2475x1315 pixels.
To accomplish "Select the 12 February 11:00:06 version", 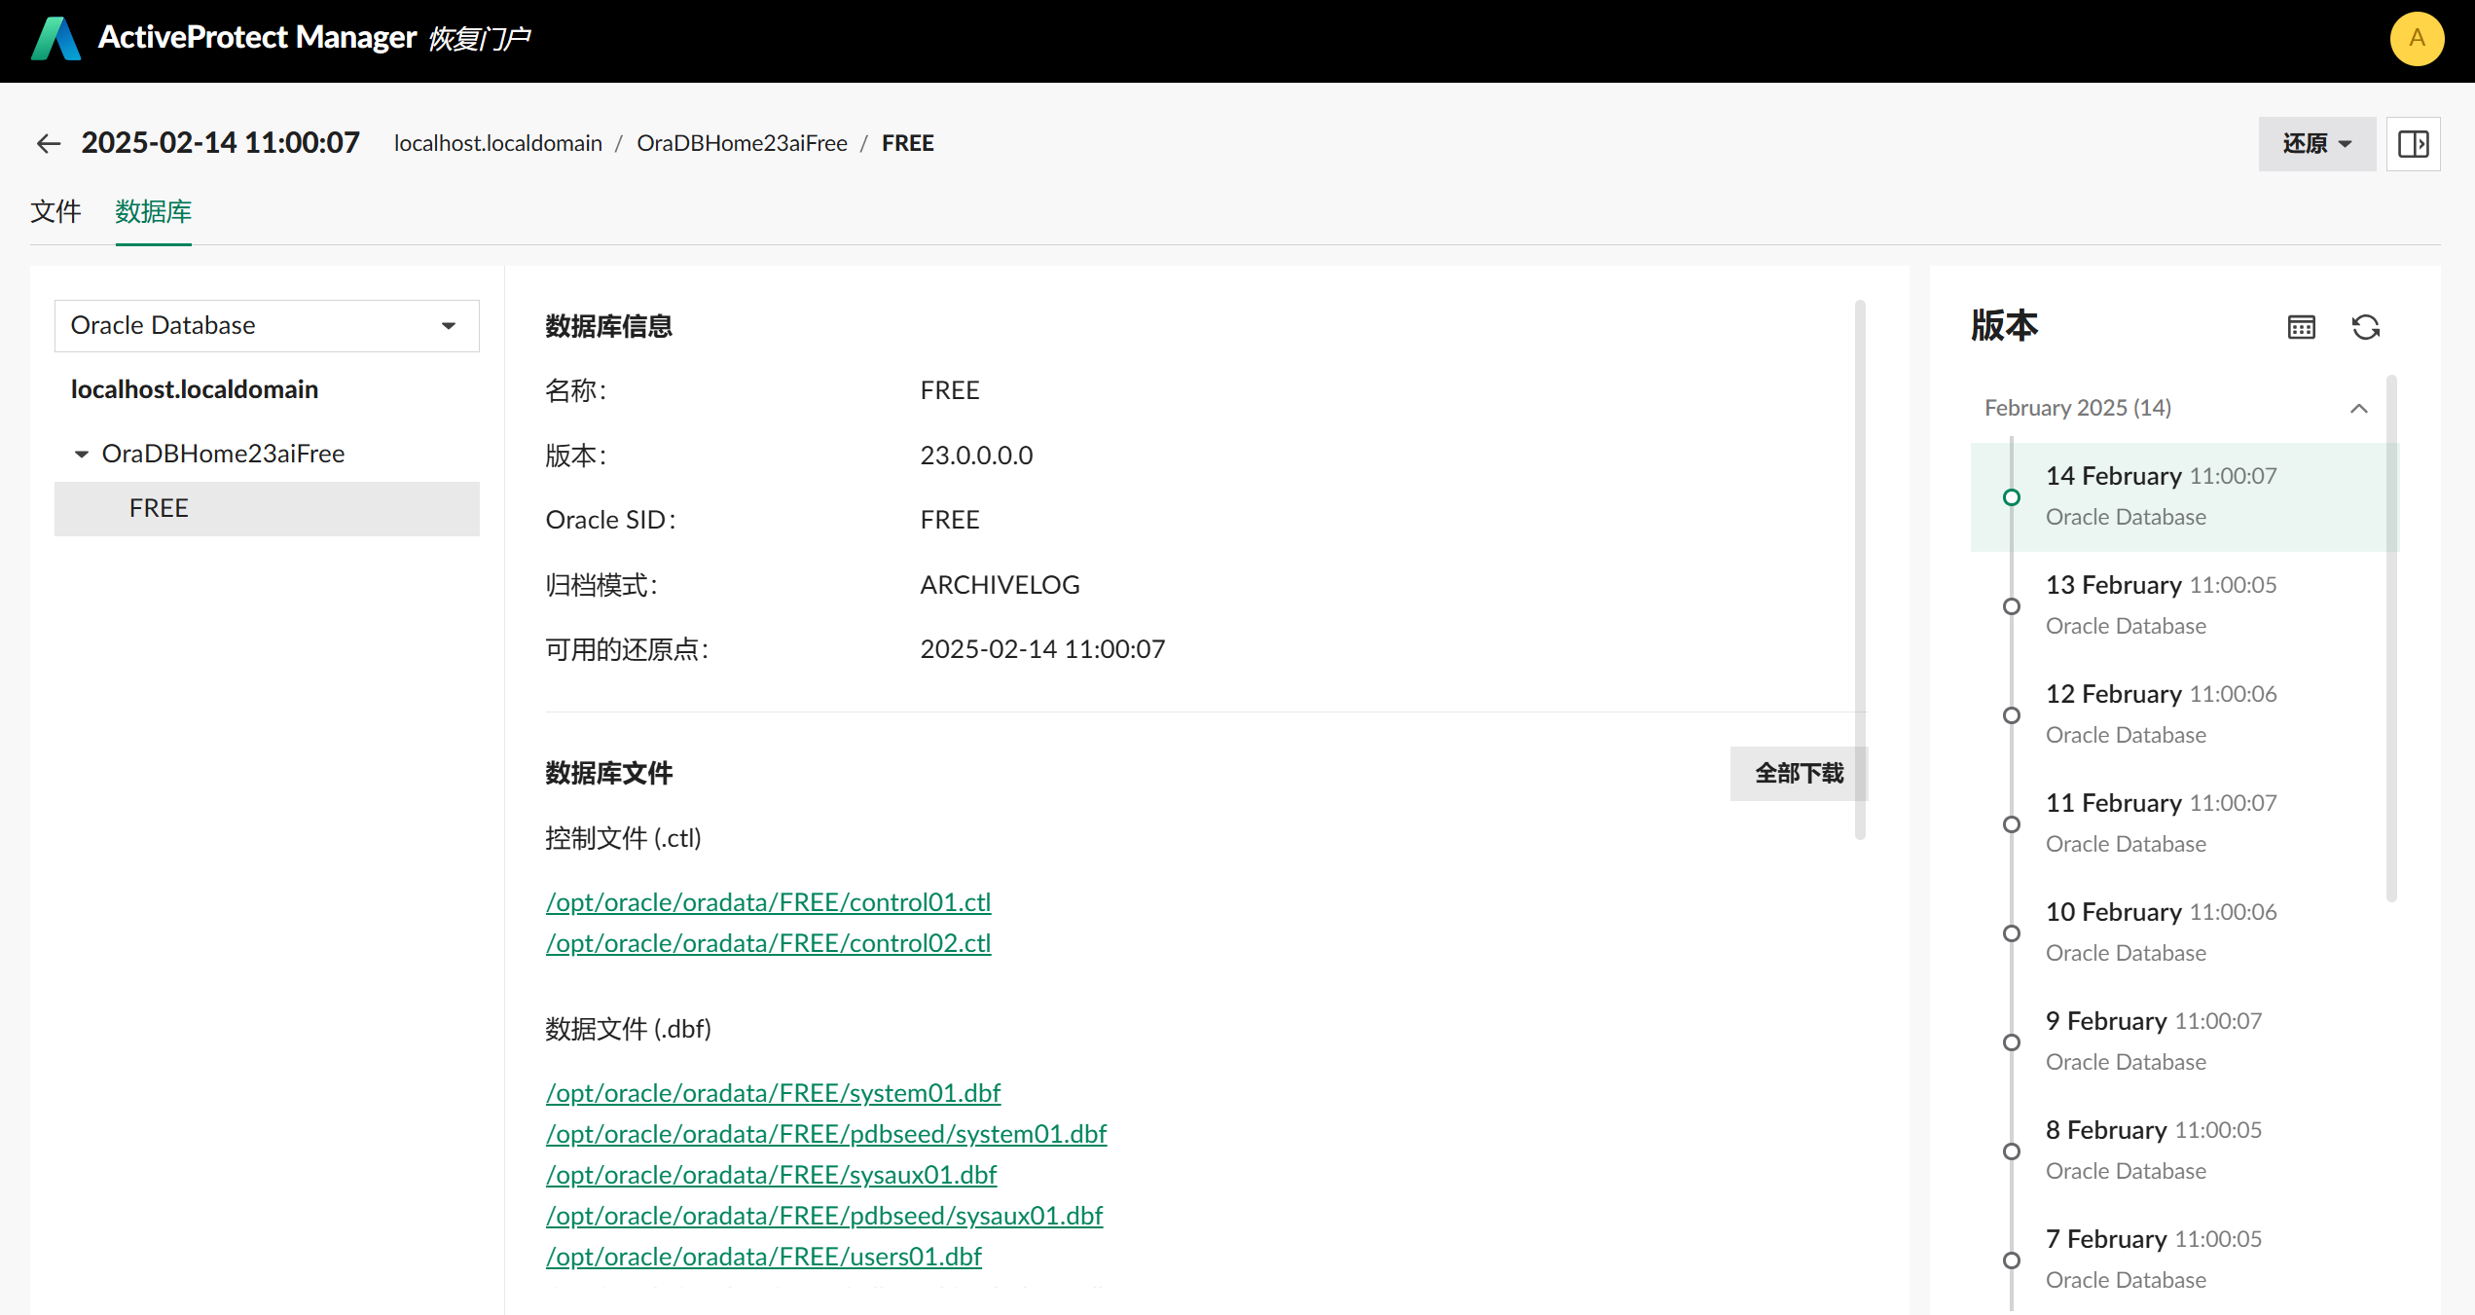I will click(2185, 715).
